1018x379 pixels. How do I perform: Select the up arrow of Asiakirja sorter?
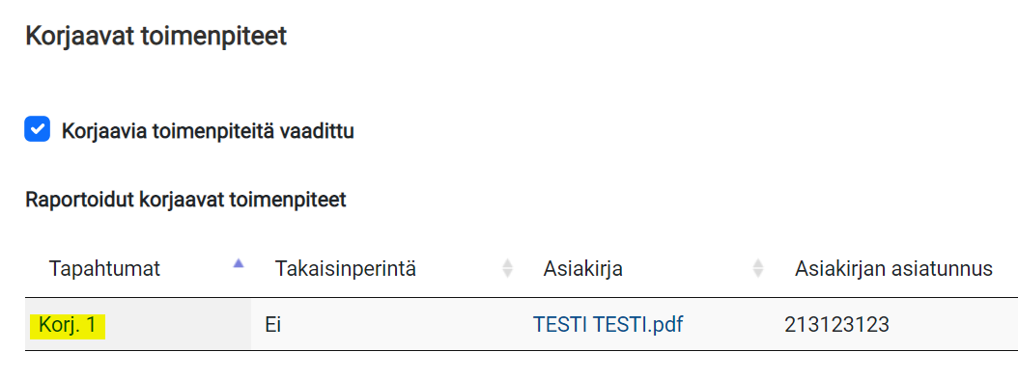pos(757,263)
